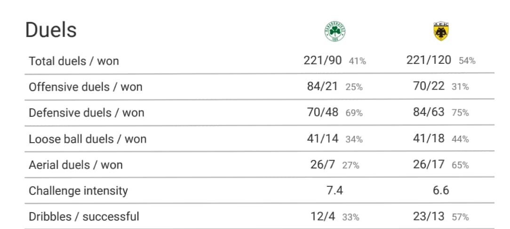Click the Defensive duels / won label
Screen dimensions: 510x229
click(87, 113)
